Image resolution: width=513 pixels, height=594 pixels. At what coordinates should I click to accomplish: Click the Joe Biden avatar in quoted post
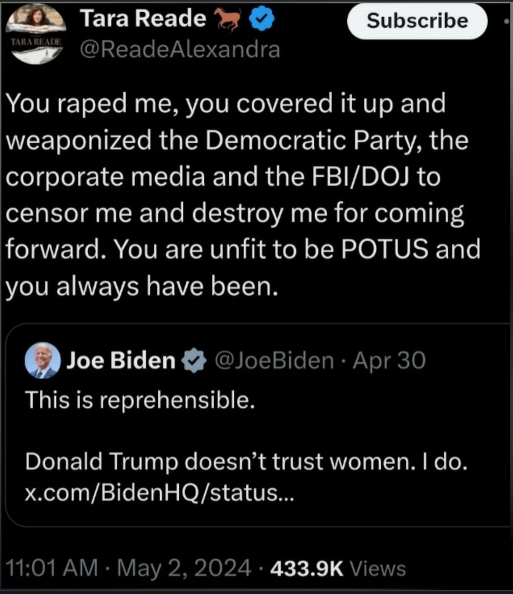tap(43, 361)
